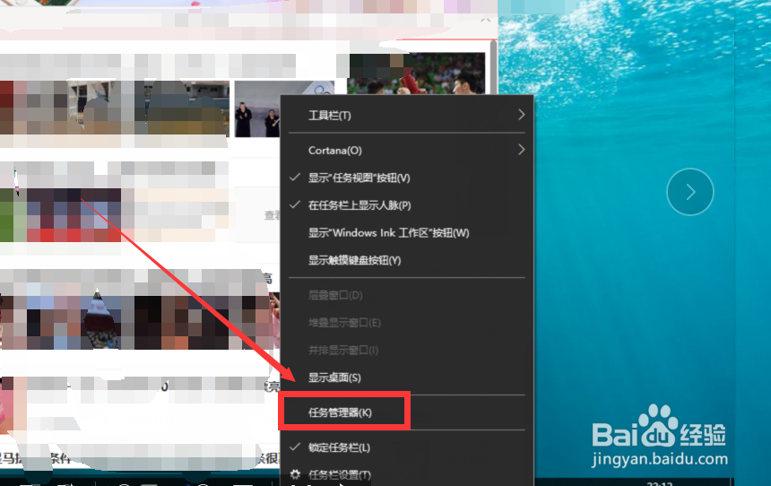This screenshot has height=486, width=771.
Task: Open the photo of two people in black
Action: click(x=257, y=109)
